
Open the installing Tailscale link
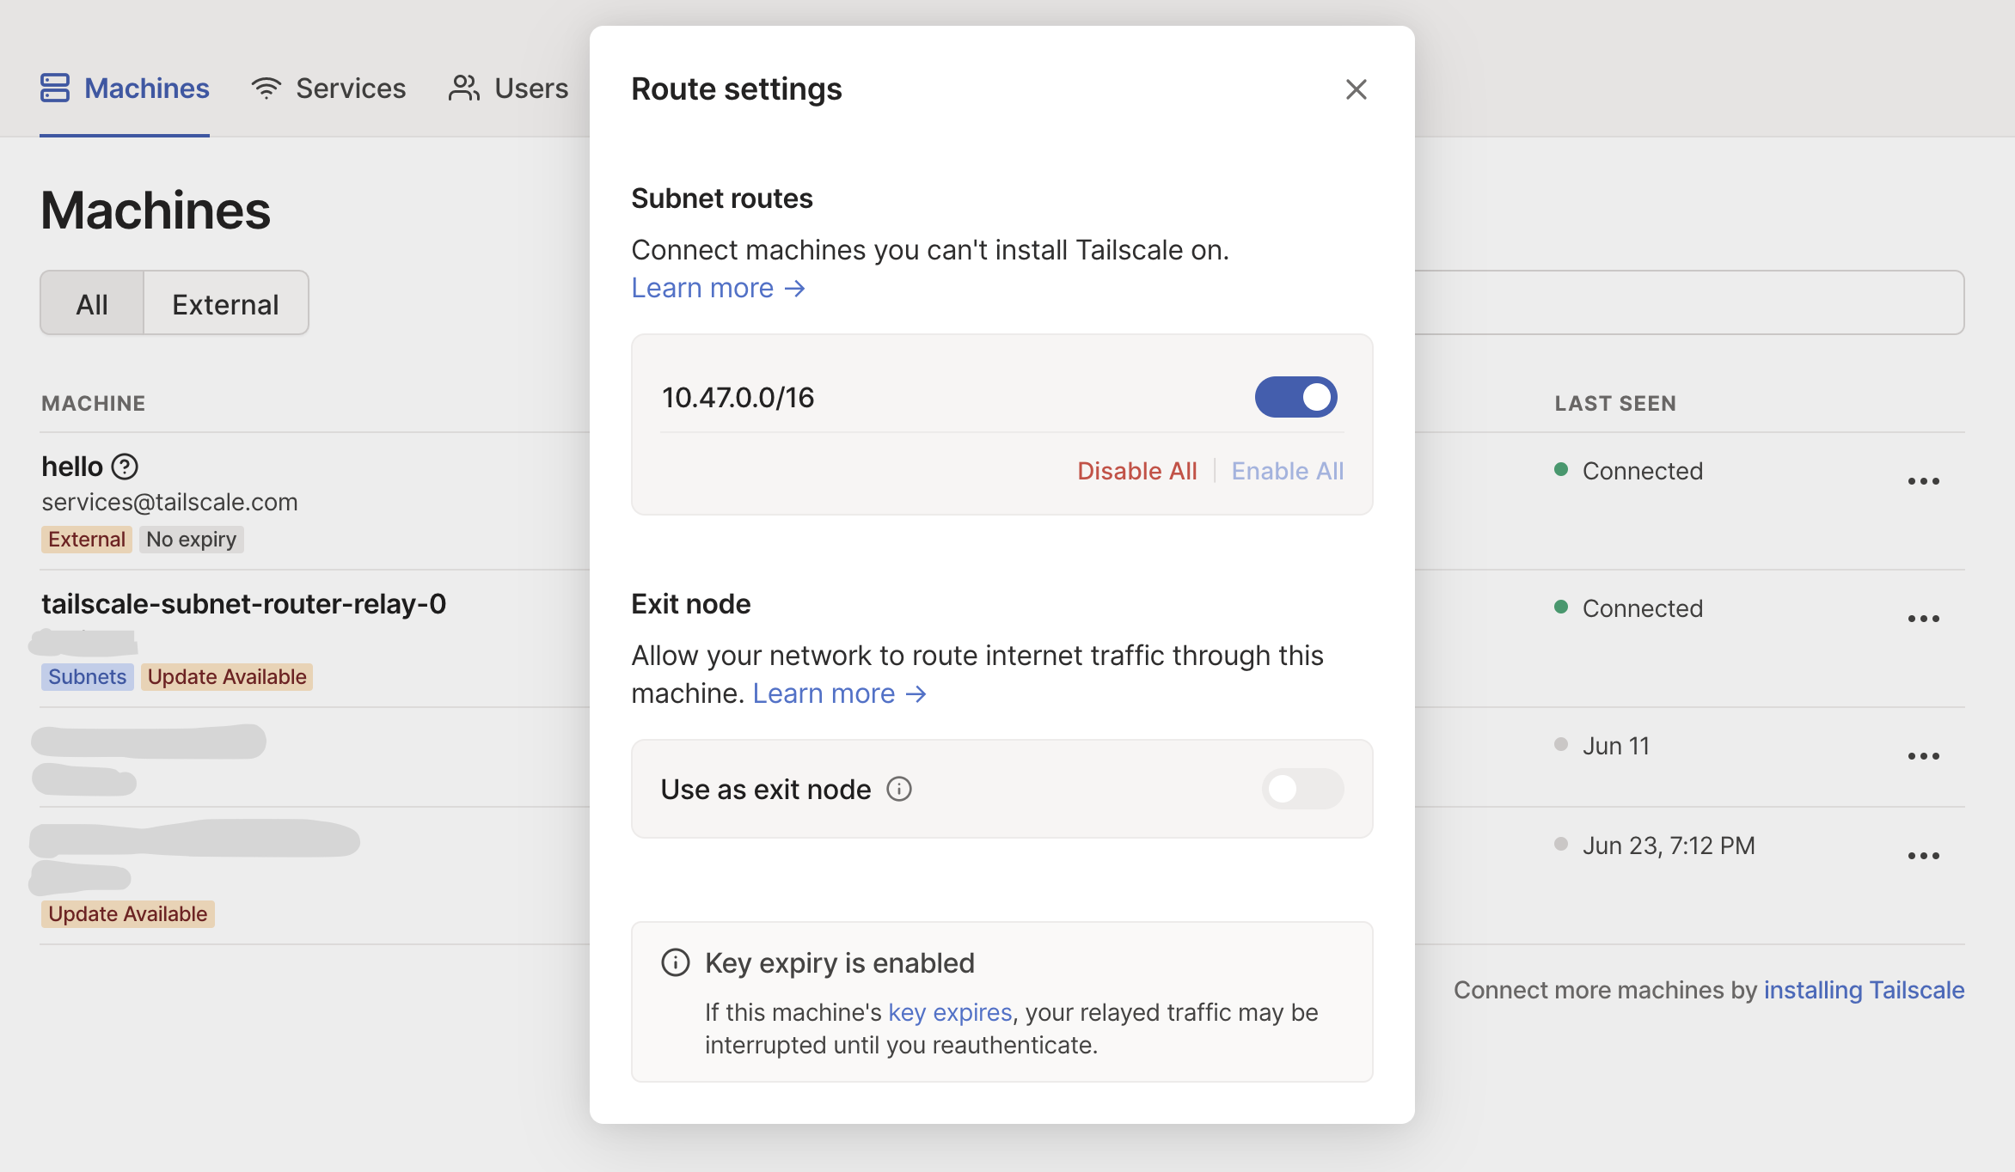[x=1865, y=990]
